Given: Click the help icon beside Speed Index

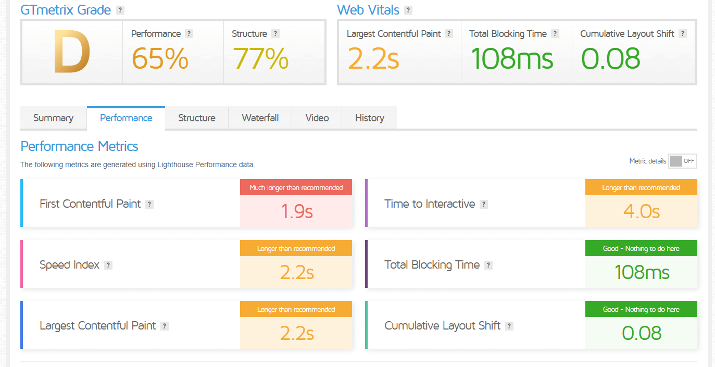Looking at the screenshot, I should pyautogui.click(x=108, y=265).
